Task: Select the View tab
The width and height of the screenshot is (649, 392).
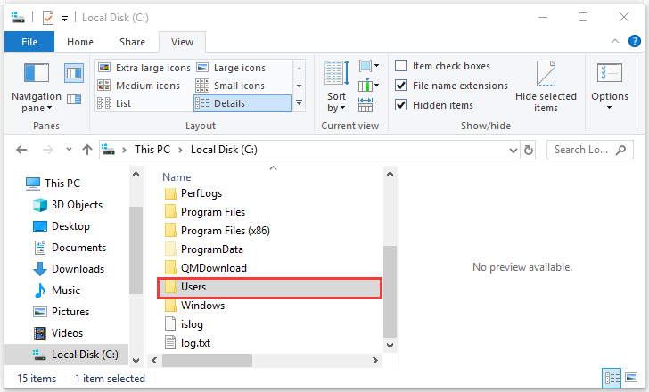Action: 182,42
